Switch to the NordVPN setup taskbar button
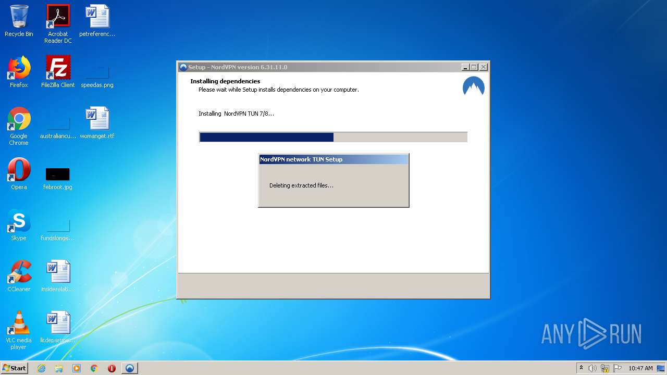The height and width of the screenshot is (375, 667). [130, 368]
